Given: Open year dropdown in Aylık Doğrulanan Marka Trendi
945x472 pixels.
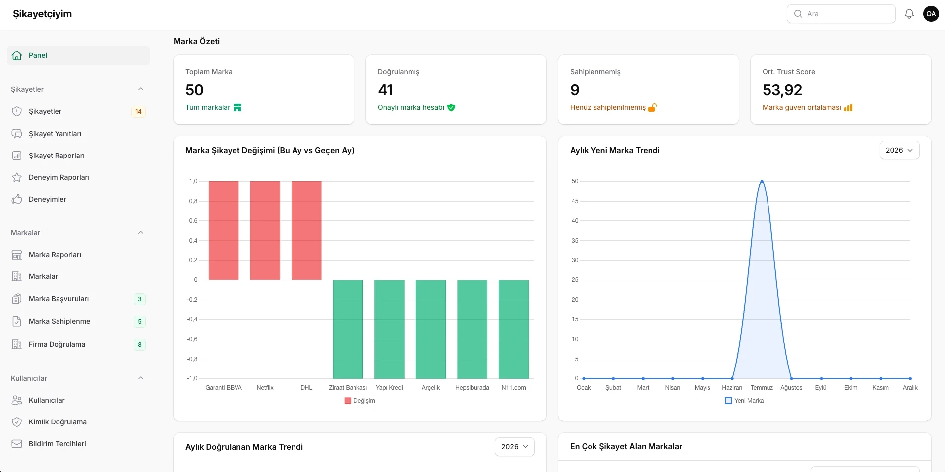Looking at the screenshot, I should [515, 447].
